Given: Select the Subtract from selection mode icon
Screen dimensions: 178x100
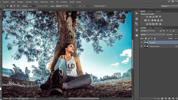Looking at the screenshot, I should tap(14, 6).
